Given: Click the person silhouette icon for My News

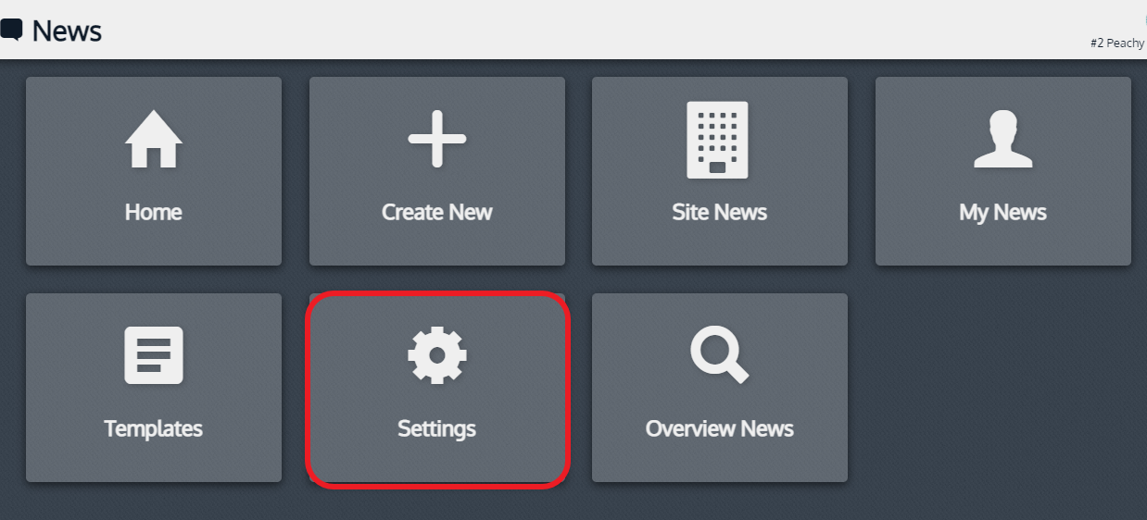Looking at the screenshot, I should pos(1003,139).
